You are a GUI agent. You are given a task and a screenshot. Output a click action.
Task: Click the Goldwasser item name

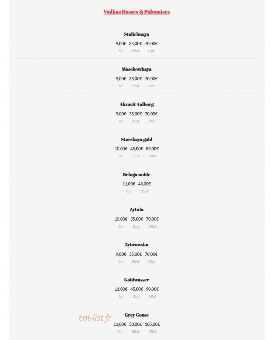136,280
